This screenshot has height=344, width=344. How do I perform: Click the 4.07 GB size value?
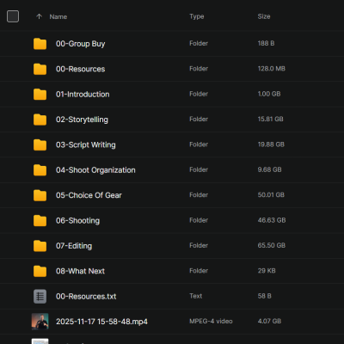click(x=269, y=321)
